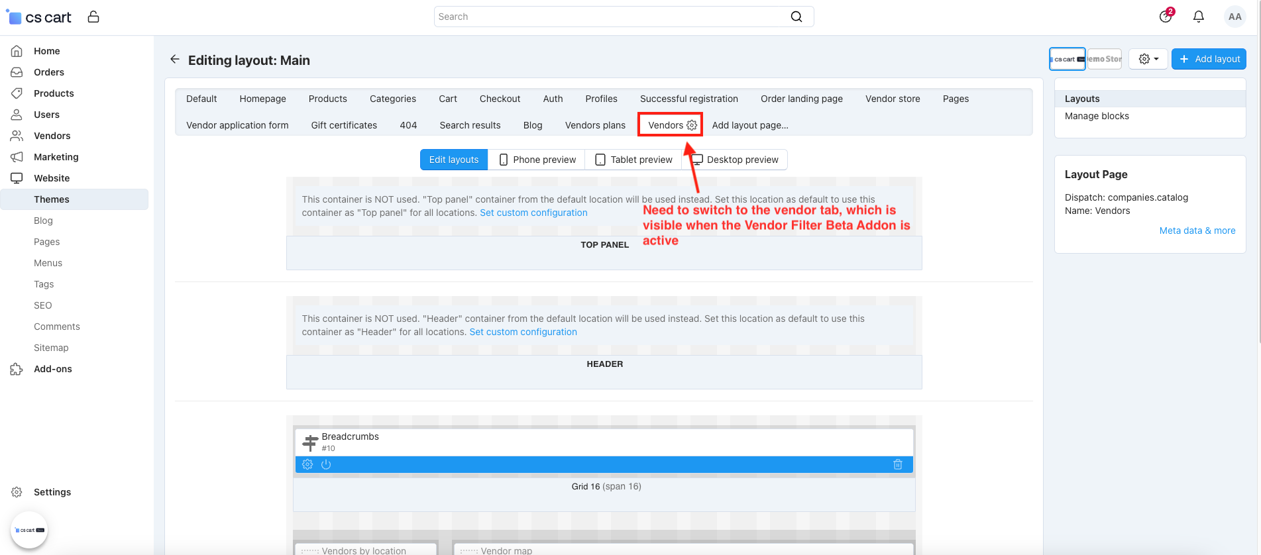Delete the Breadcrumbs block with trash icon
Viewport: 1261px width, 555px height.
(x=898, y=464)
